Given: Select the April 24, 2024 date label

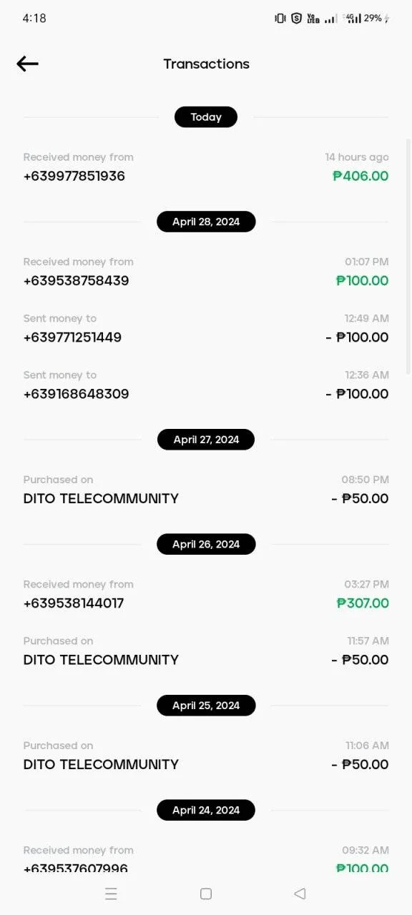Looking at the screenshot, I should pyautogui.click(x=206, y=810).
